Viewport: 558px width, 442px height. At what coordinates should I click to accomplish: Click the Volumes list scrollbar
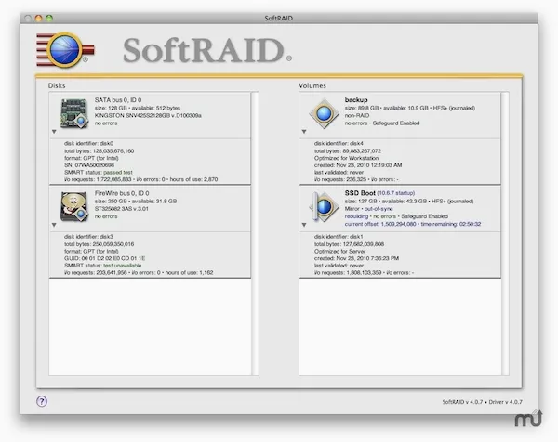point(505,233)
